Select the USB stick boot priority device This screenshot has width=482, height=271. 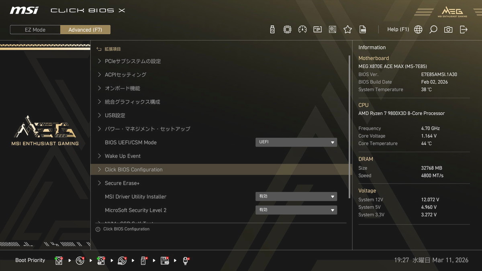(x=144, y=261)
